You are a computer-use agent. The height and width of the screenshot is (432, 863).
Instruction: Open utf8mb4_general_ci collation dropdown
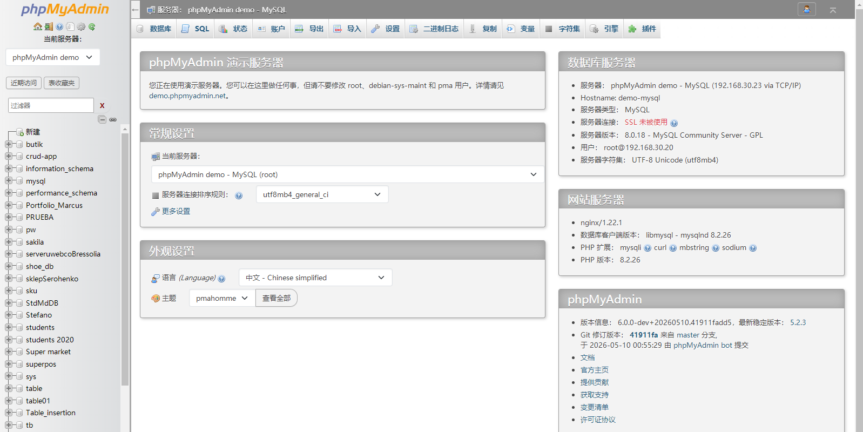pos(322,194)
